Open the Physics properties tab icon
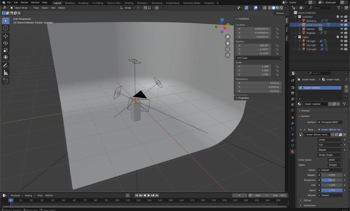Screen dimensions: 350x211 [x=293, y=135]
